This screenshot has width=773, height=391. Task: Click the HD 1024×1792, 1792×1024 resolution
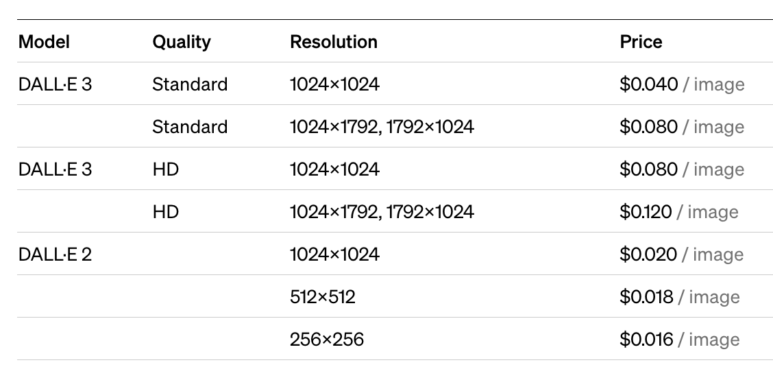(x=382, y=212)
